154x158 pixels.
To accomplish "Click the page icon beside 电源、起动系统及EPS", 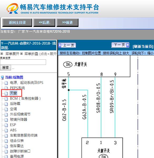I will pos(6,83).
